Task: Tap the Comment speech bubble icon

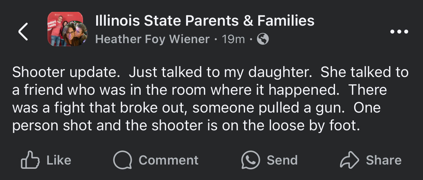Action: pos(122,160)
